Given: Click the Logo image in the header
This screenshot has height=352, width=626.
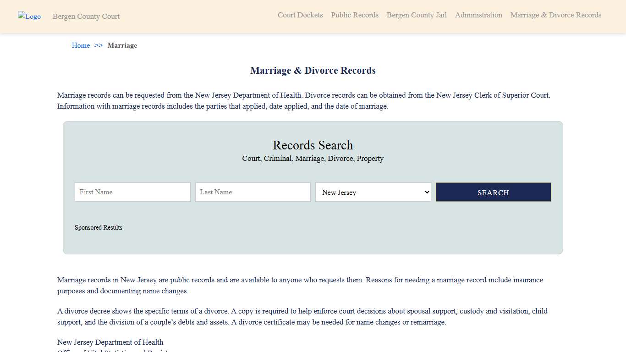Looking at the screenshot, I should [29, 16].
